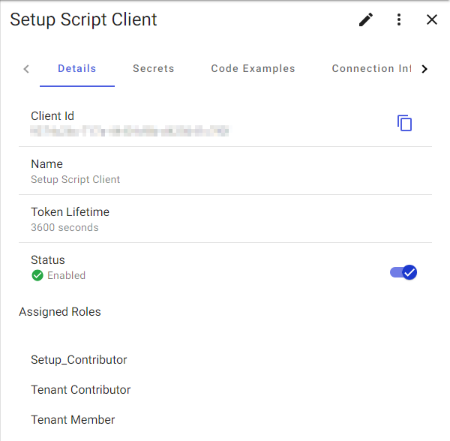450x441 pixels.
Task: Choose the Tenant Member role entry
Action: (73, 420)
